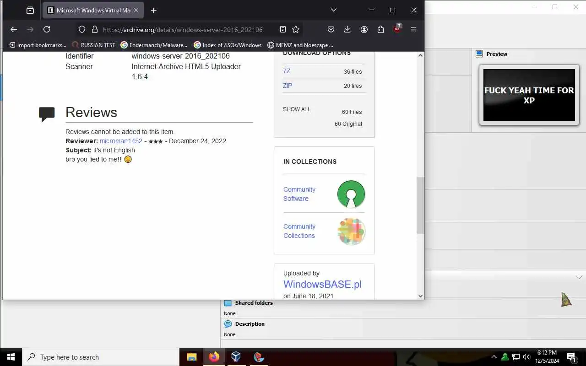Open the Firefox hamburger menu
The image size is (586, 366).
click(x=413, y=29)
